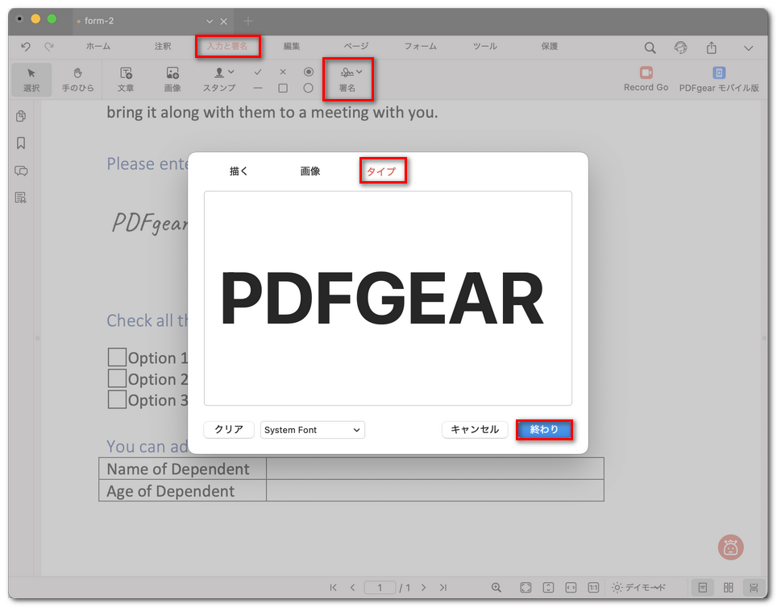This screenshot has width=777, height=607.
Task: Go to next page arrow
Action: pyautogui.click(x=424, y=587)
